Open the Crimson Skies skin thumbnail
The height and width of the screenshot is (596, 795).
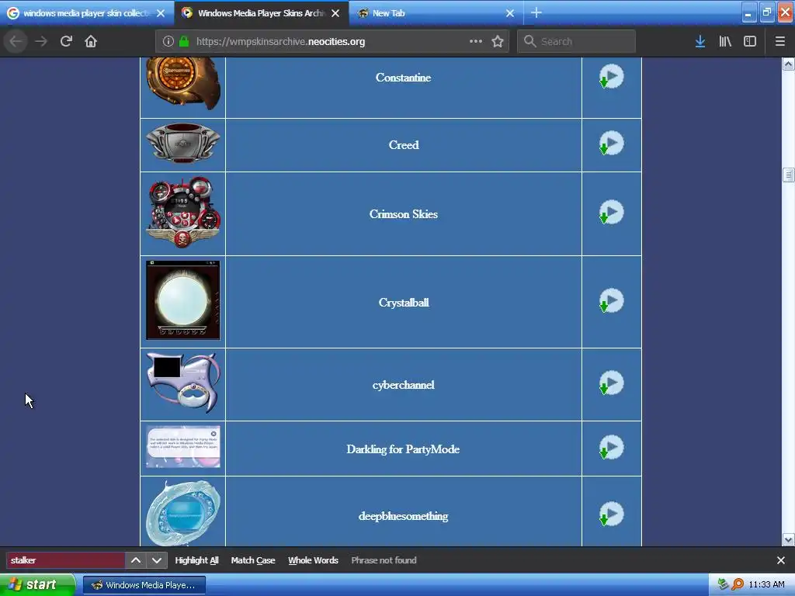click(183, 213)
